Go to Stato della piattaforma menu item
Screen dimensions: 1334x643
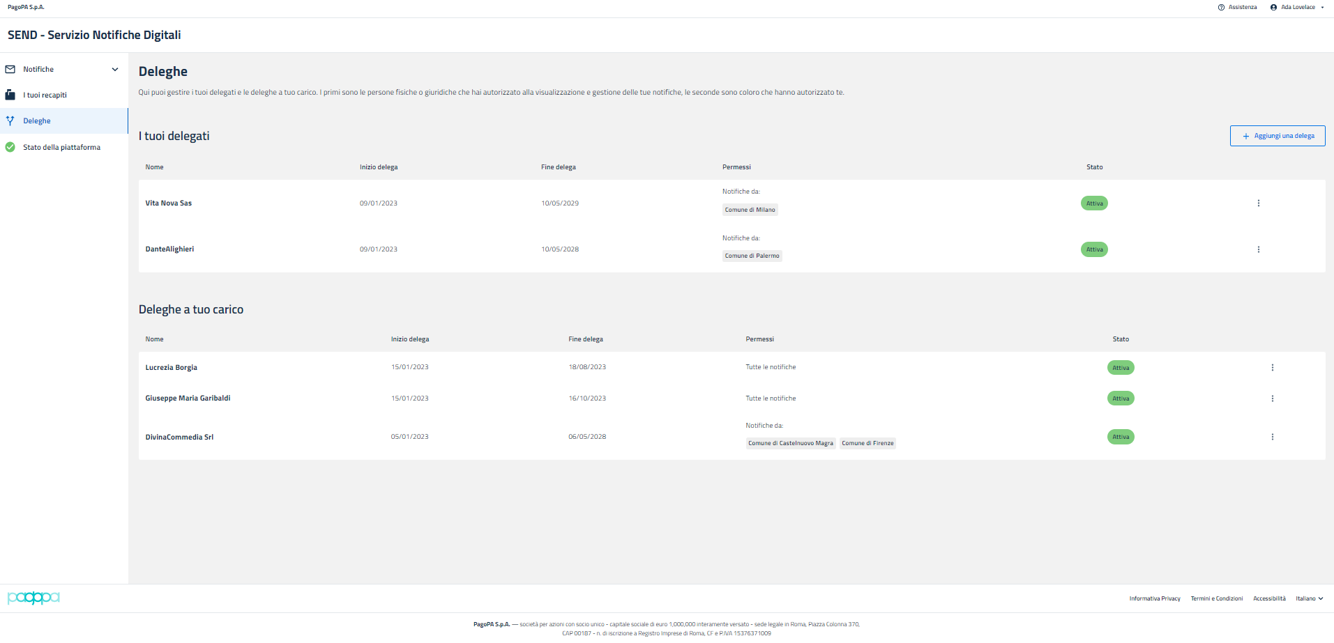[61, 147]
